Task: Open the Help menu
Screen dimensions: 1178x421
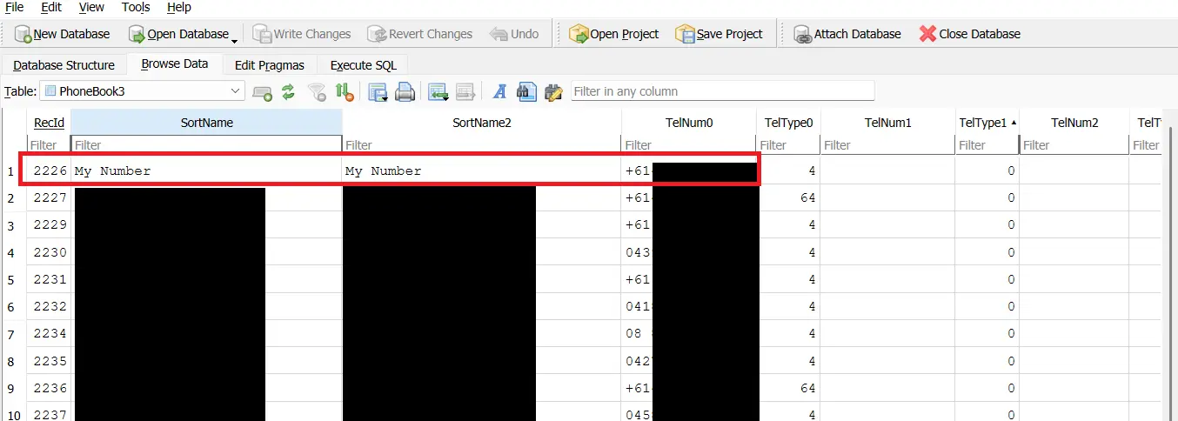Action: click(x=179, y=7)
